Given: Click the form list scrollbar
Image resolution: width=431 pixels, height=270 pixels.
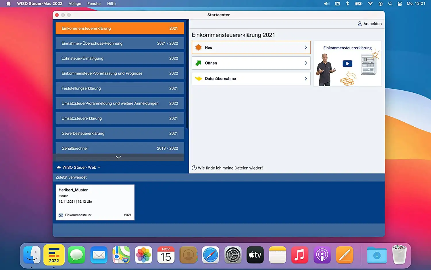Looking at the screenshot, I should tap(187, 75).
